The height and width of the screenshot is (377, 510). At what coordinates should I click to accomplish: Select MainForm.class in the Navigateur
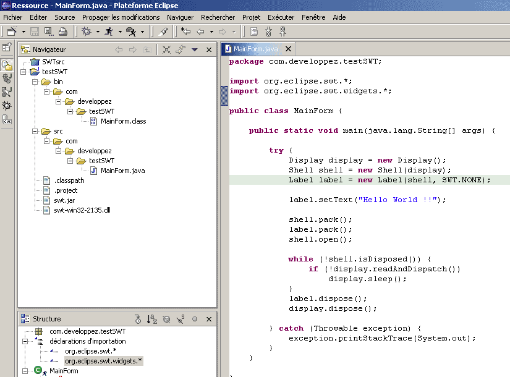click(x=123, y=121)
